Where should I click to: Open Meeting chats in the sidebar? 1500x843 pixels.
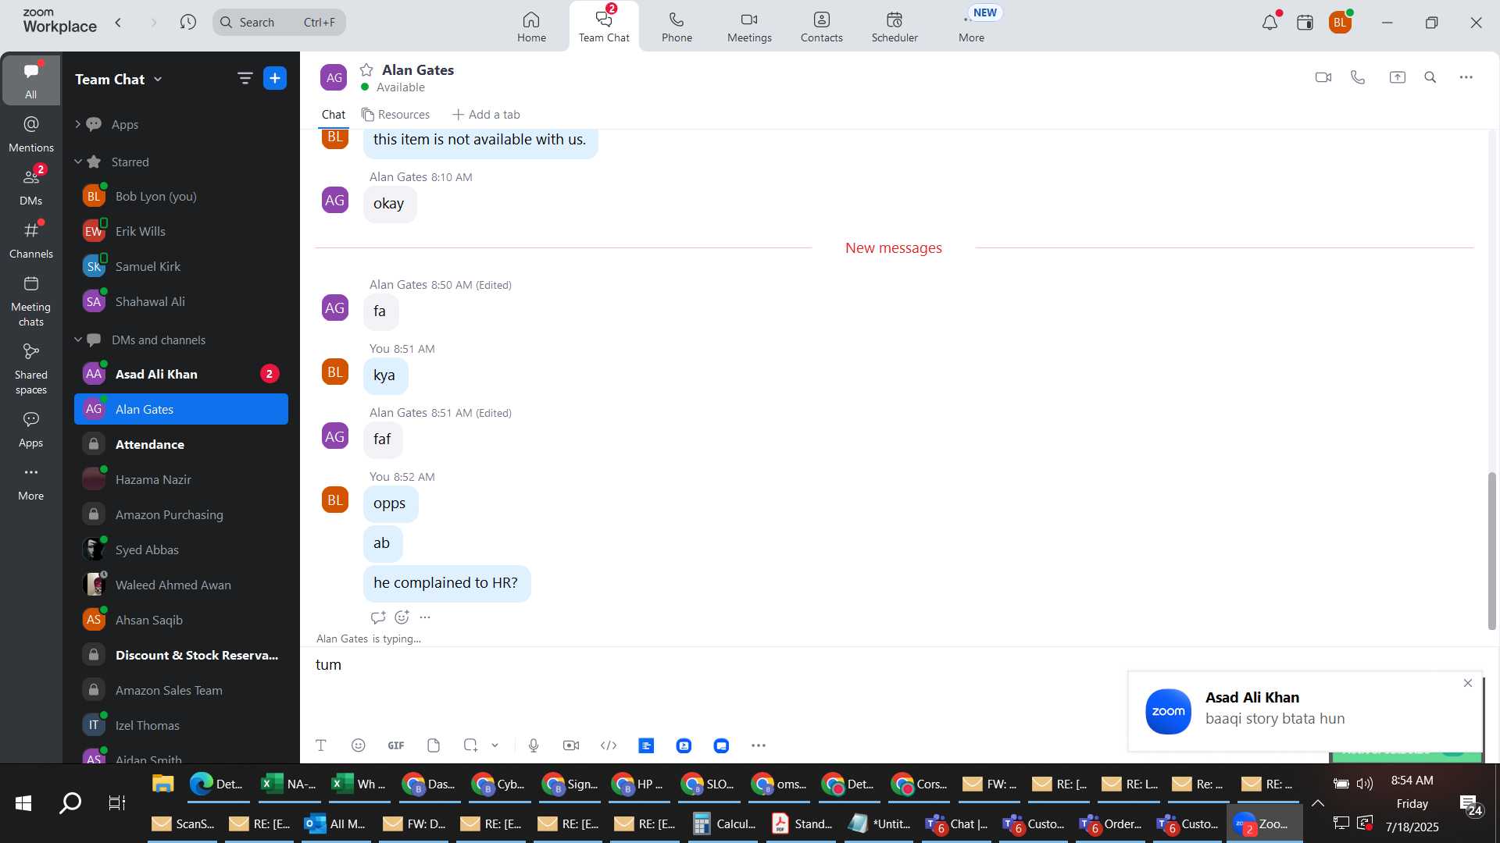click(31, 301)
